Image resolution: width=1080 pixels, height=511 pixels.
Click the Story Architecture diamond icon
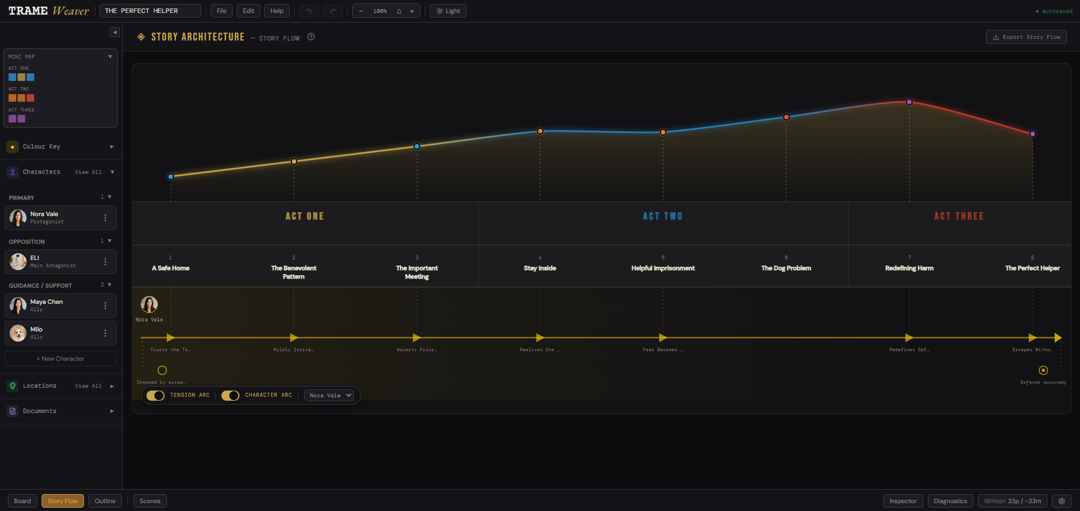[141, 37]
